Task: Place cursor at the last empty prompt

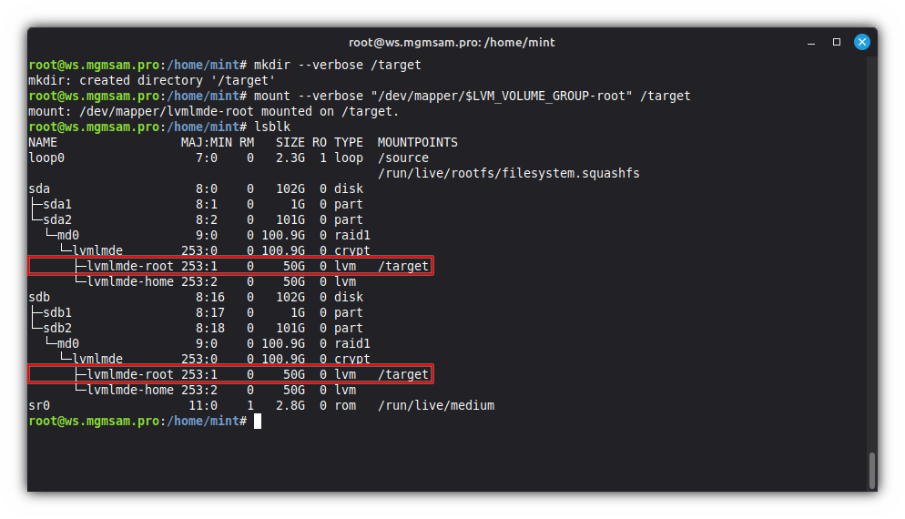Action: (258, 421)
